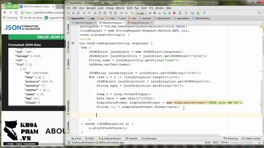Viewport: 264px width, 148px height.
Task: Click the Save All toolbar icon
Action: coord(73,13)
